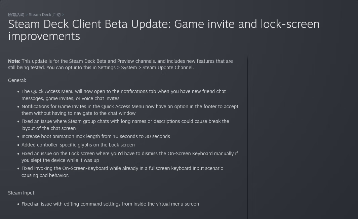The height and width of the screenshot is (219, 358).
Task: Click the bullet dot before Added controller-specific glyphs
Action: pos(18,145)
